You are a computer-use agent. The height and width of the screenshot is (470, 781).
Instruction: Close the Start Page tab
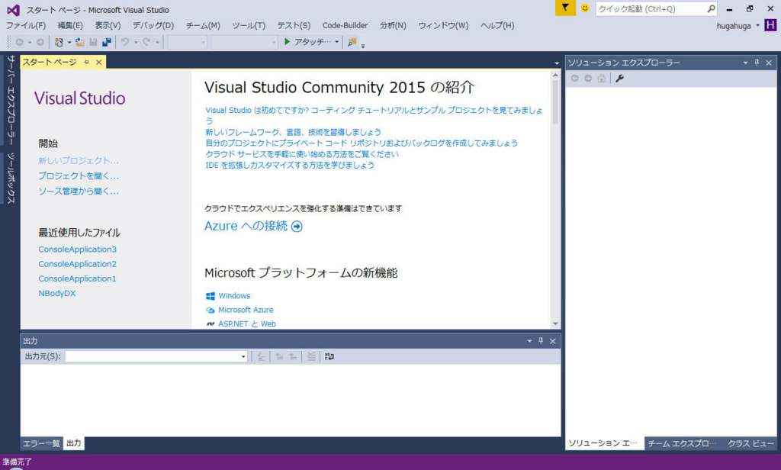click(x=98, y=62)
